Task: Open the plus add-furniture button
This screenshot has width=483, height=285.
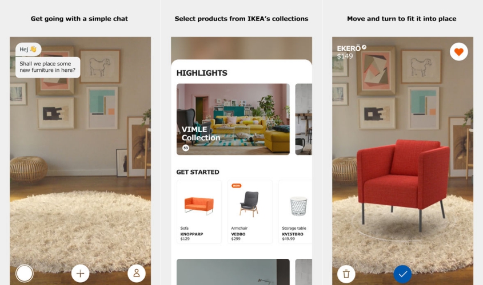Action: (x=80, y=274)
